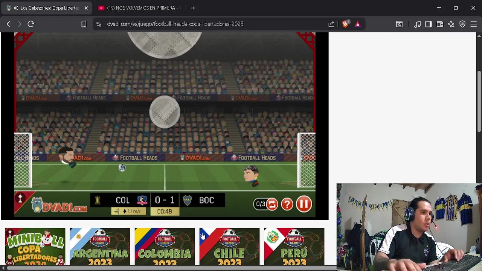This screenshot has height=271, width=482.
Task: Open a new browser tab
Action: click(x=193, y=8)
